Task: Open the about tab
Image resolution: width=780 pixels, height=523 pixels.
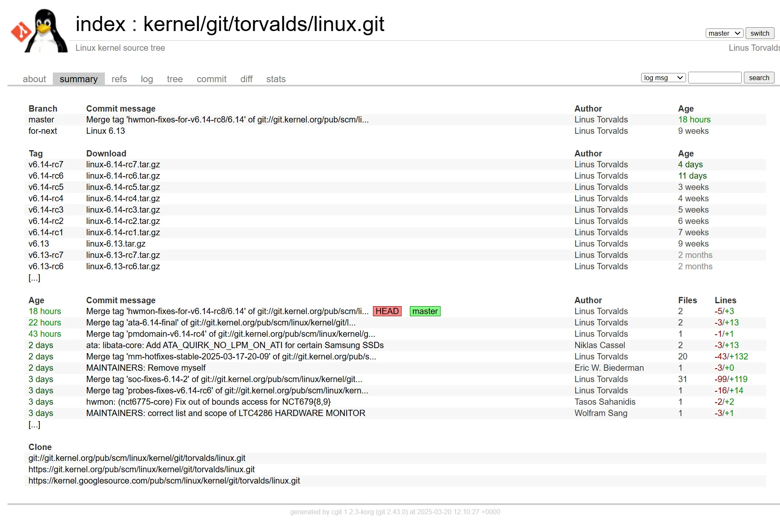Action: 34,79
